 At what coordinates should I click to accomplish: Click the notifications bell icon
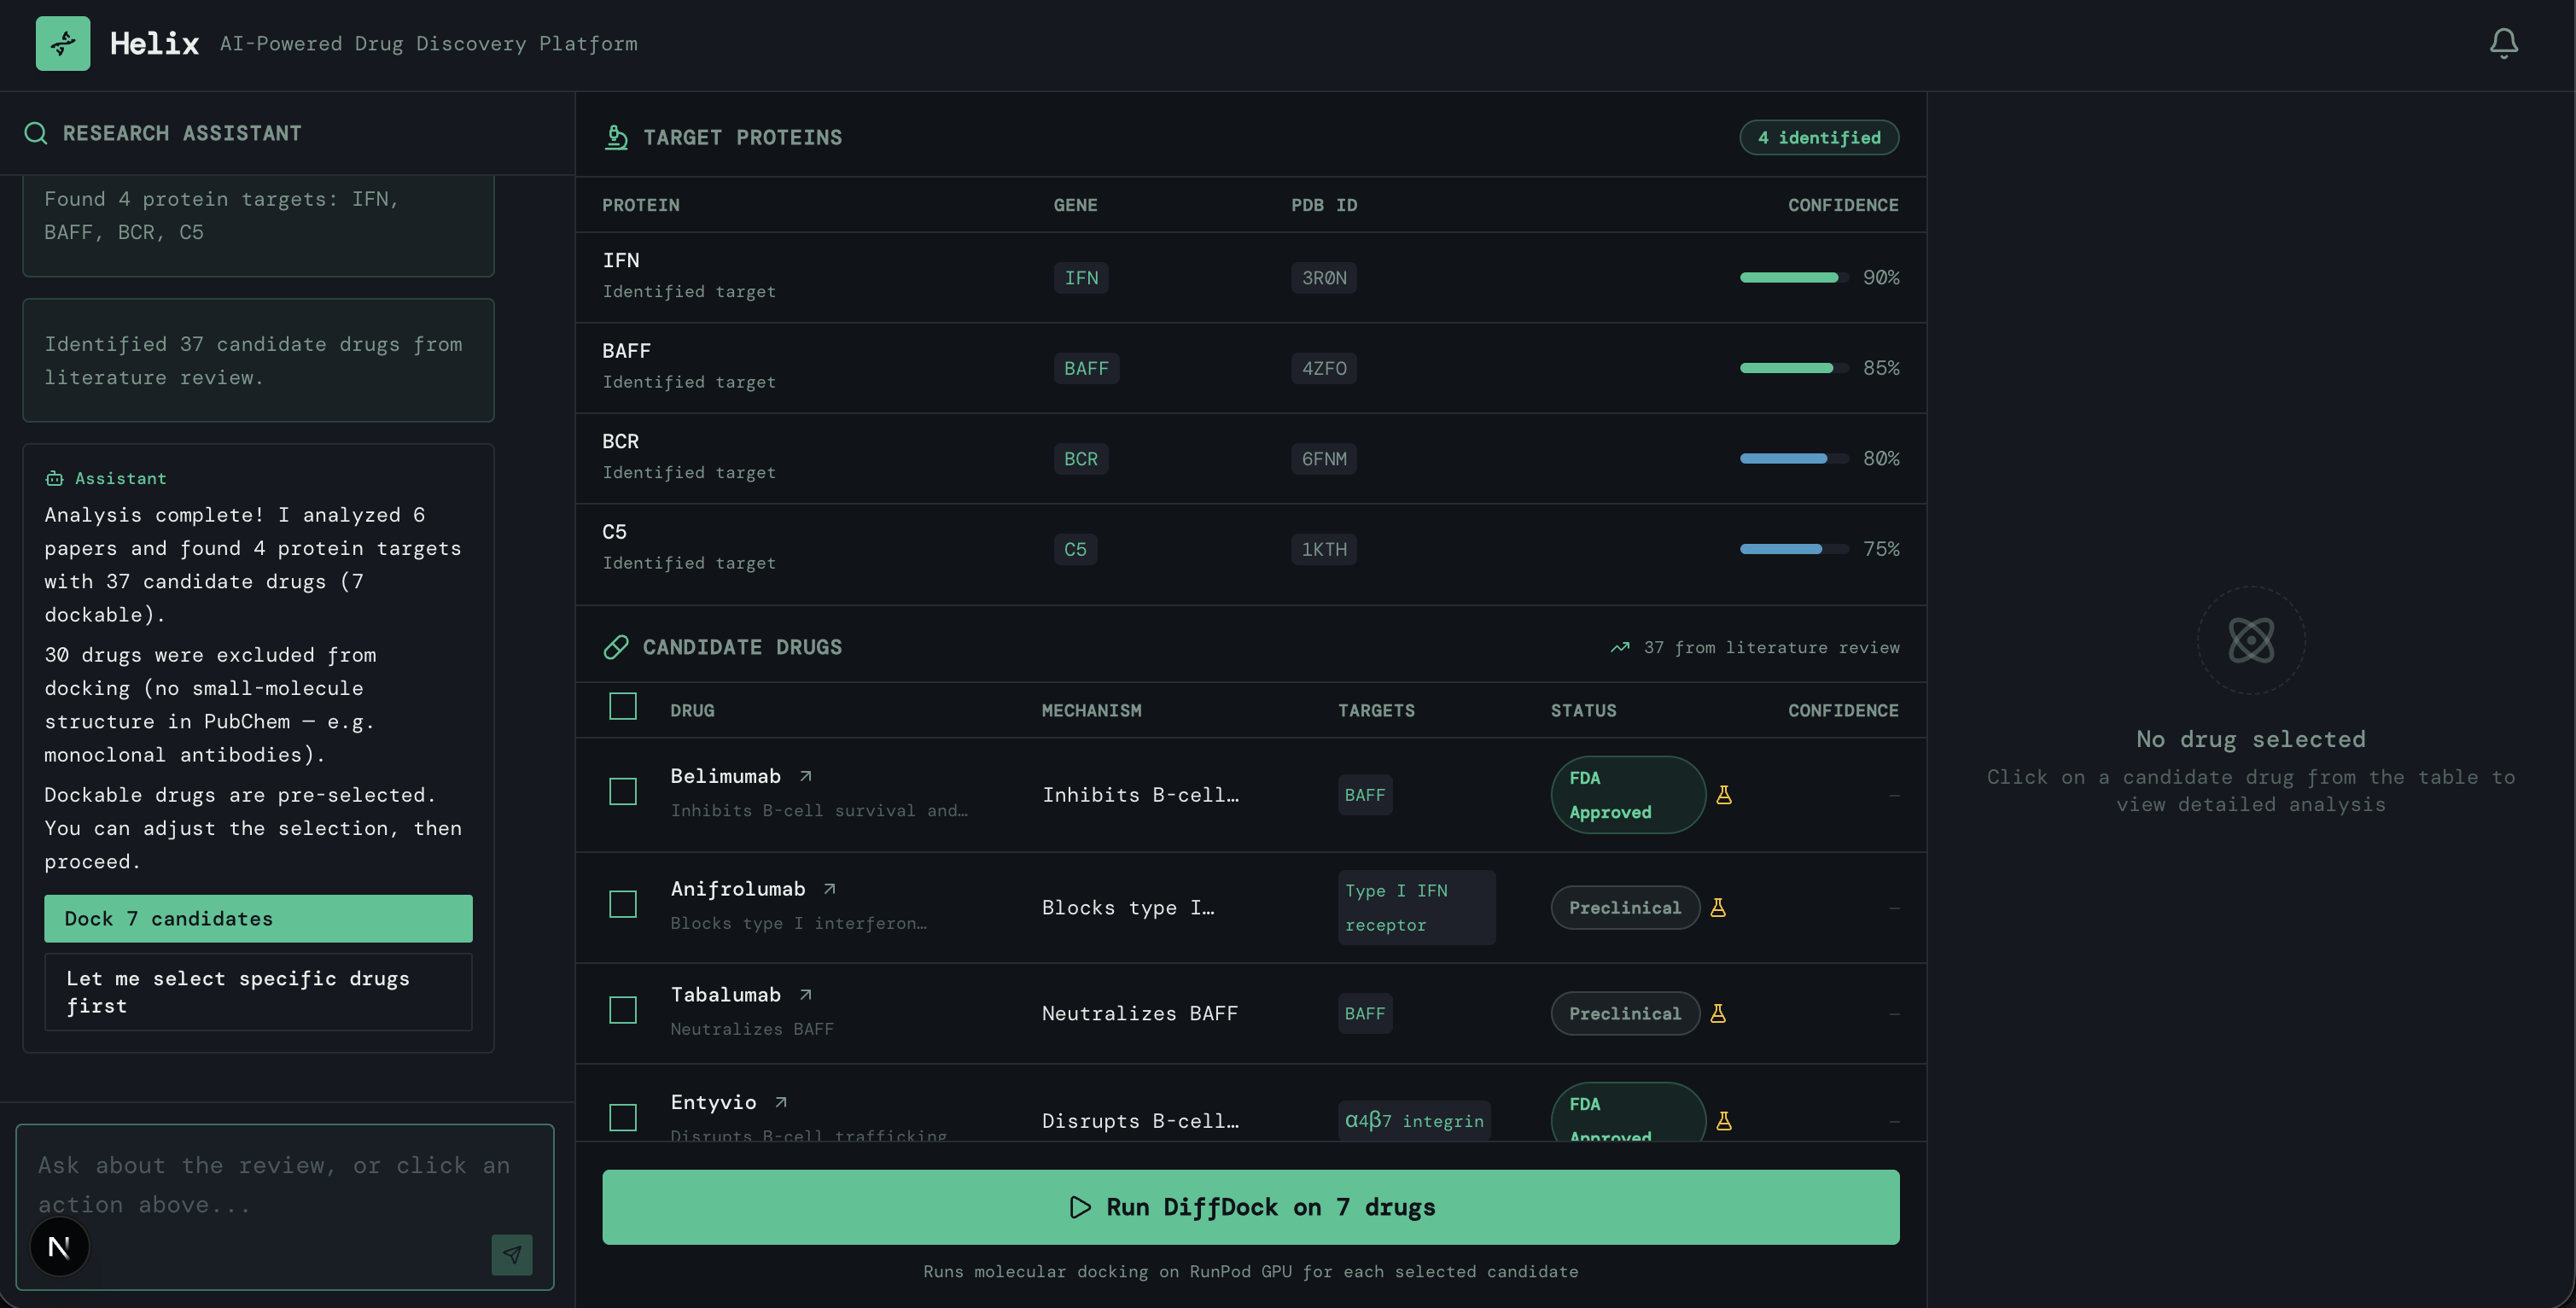(2503, 43)
